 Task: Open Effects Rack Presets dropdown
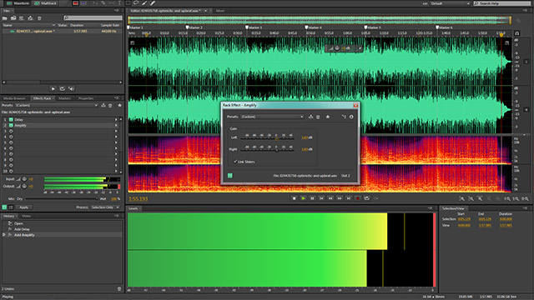[x=57, y=106]
